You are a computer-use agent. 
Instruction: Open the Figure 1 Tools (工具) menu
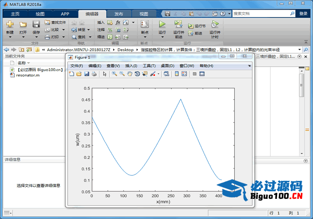point(149,66)
